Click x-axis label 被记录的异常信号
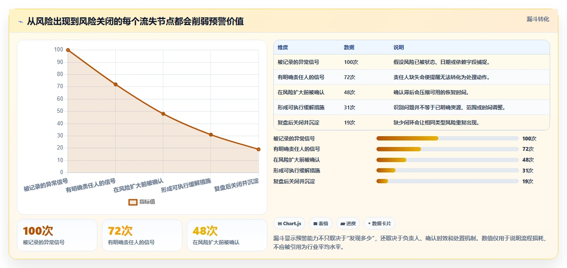 point(46,185)
